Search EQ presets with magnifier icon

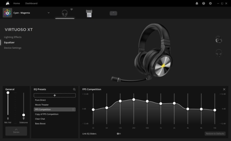click(74, 89)
